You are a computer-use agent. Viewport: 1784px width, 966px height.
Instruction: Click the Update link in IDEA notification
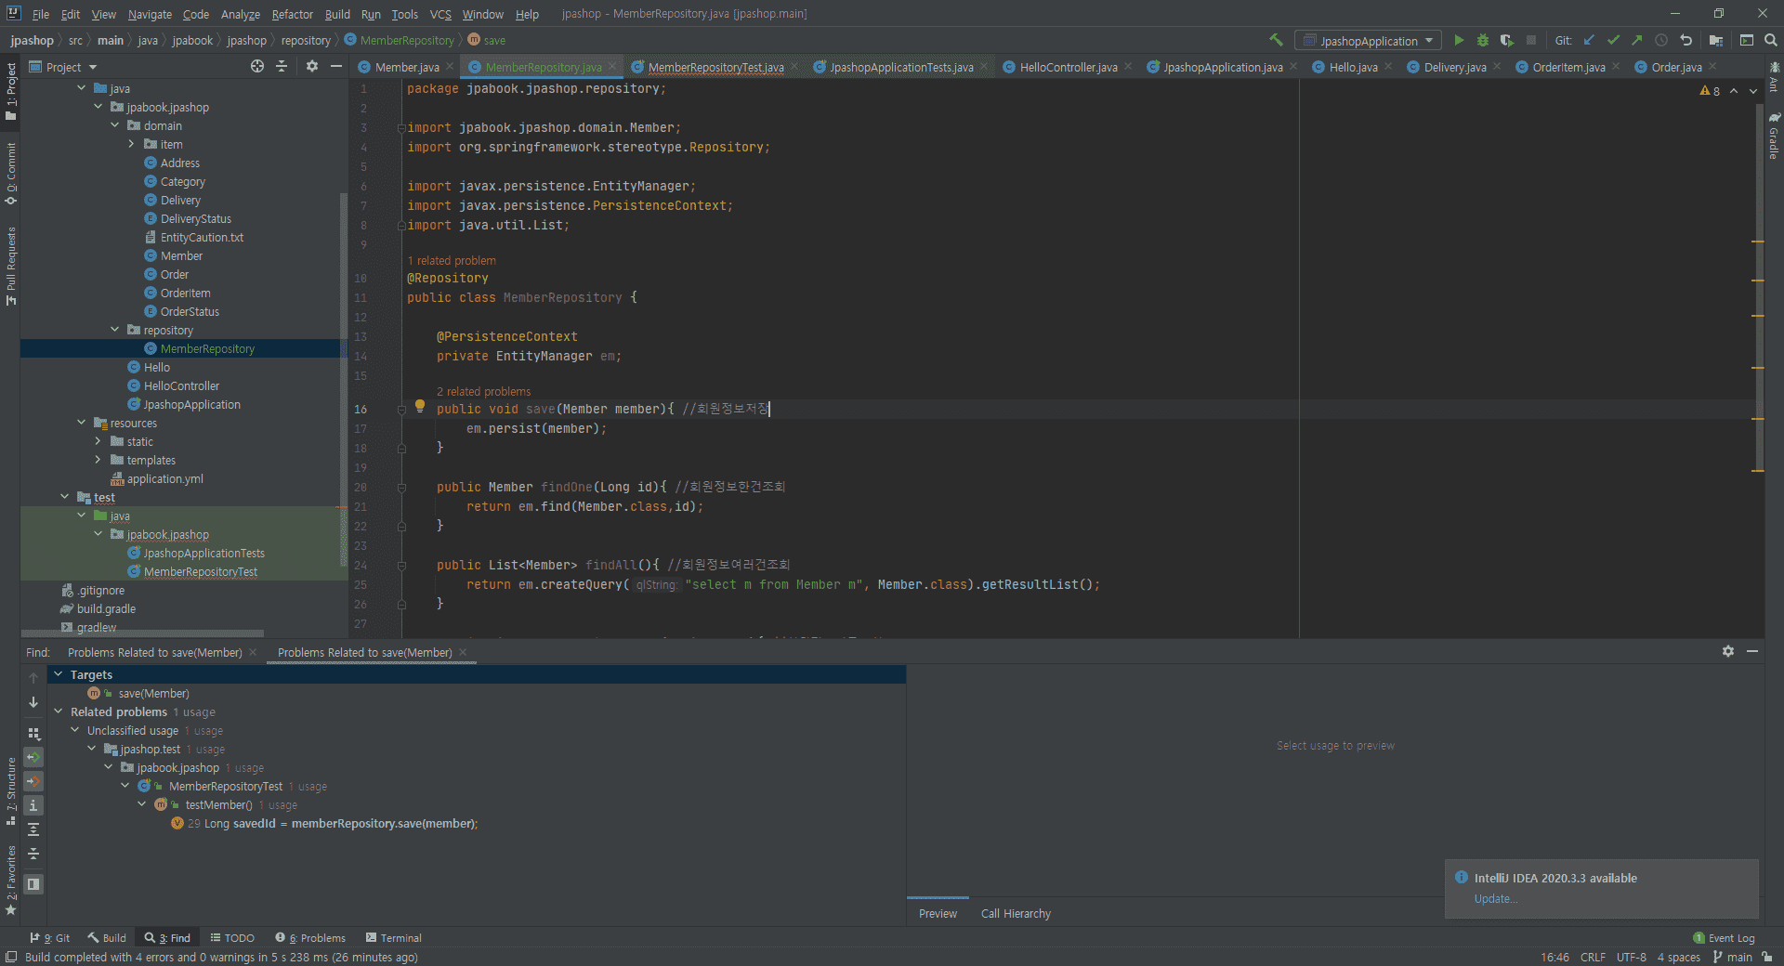pos(1495,898)
